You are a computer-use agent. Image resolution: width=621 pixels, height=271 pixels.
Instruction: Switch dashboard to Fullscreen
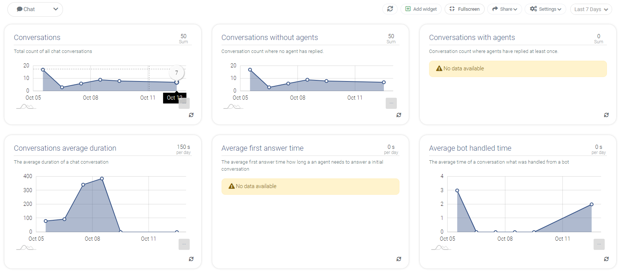pyautogui.click(x=465, y=9)
